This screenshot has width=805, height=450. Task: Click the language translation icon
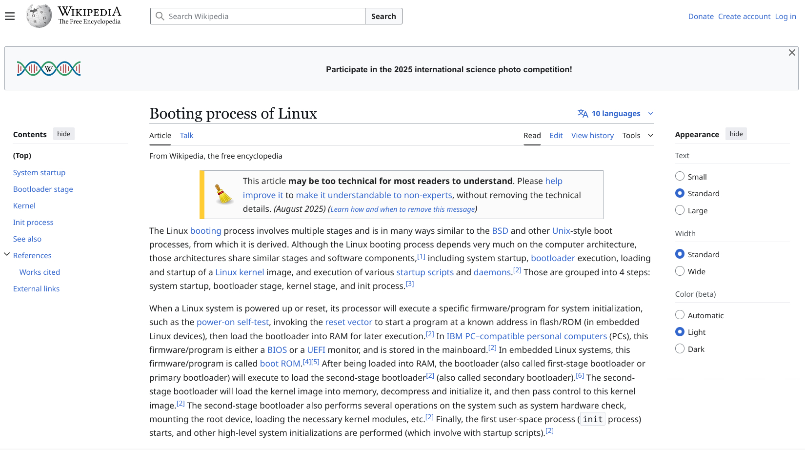583,113
